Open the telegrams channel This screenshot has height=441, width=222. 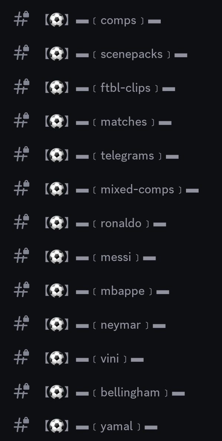click(x=111, y=155)
